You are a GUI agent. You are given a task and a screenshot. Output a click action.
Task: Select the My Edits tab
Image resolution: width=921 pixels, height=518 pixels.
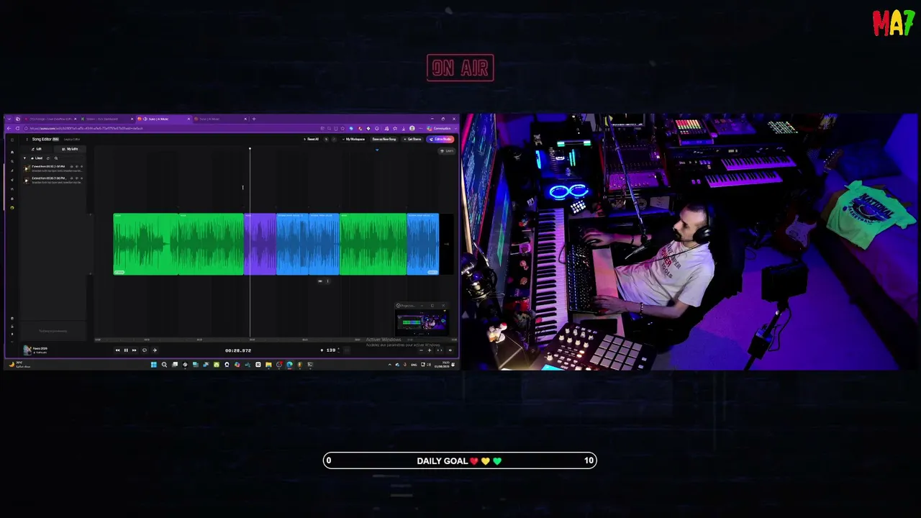(x=71, y=149)
